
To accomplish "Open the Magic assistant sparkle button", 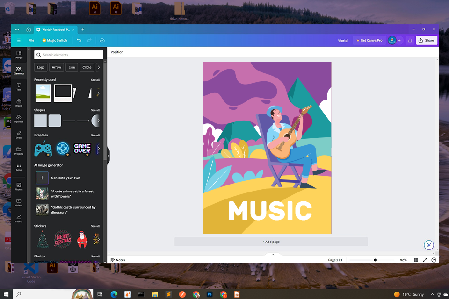I will [x=429, y=245].
